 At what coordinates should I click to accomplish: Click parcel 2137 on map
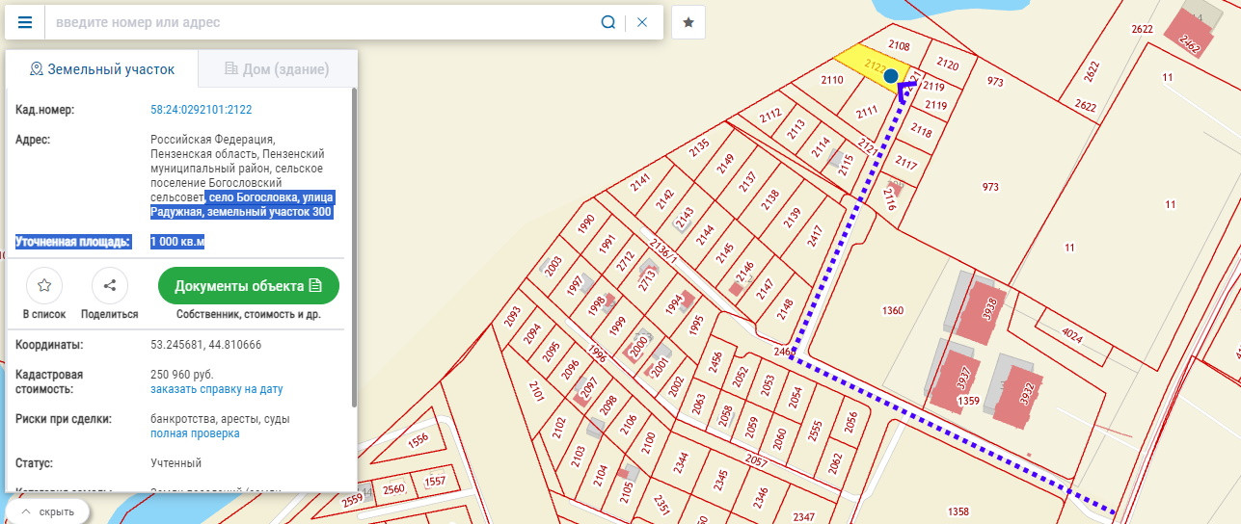click(x=748, y=180)
